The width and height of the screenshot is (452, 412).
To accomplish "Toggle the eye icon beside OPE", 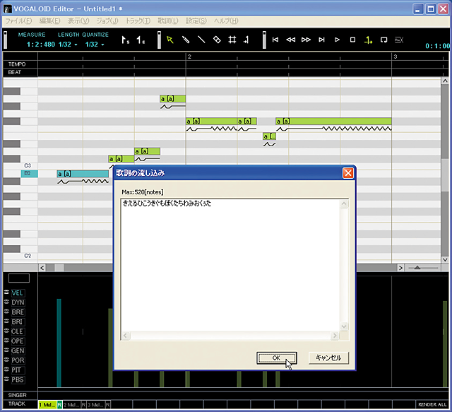I will [6, 341].
